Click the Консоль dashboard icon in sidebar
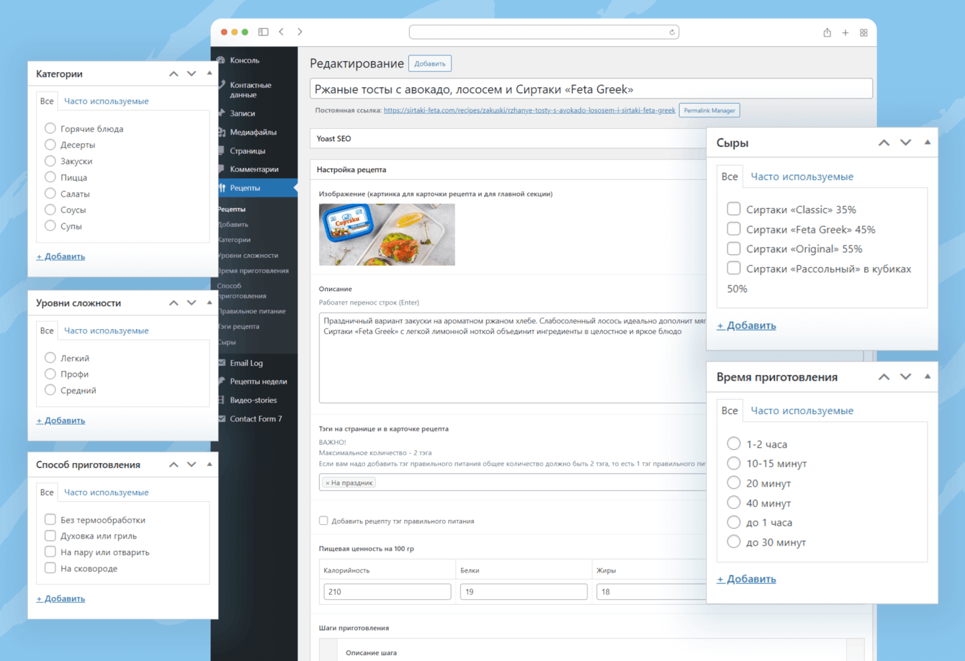The width and height of the screenshot is (965, 661). [221, 60]
